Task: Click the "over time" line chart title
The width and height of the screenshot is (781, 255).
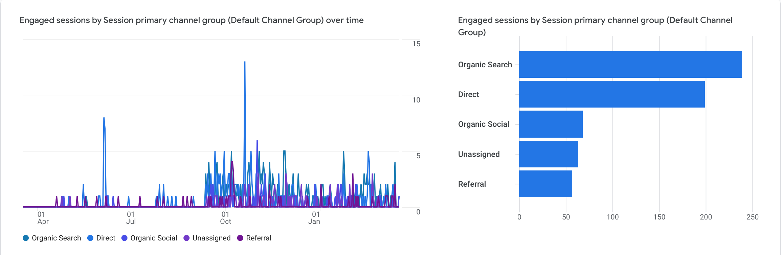Action: [192, 20]
